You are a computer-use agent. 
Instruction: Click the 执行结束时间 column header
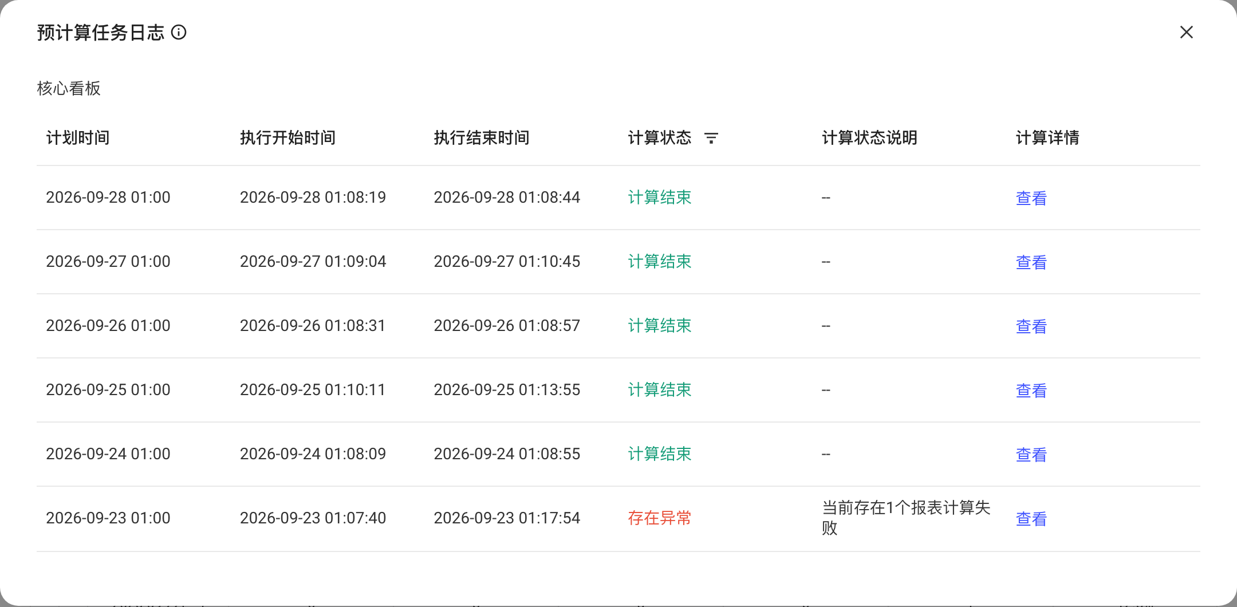[x=482, y=137]
